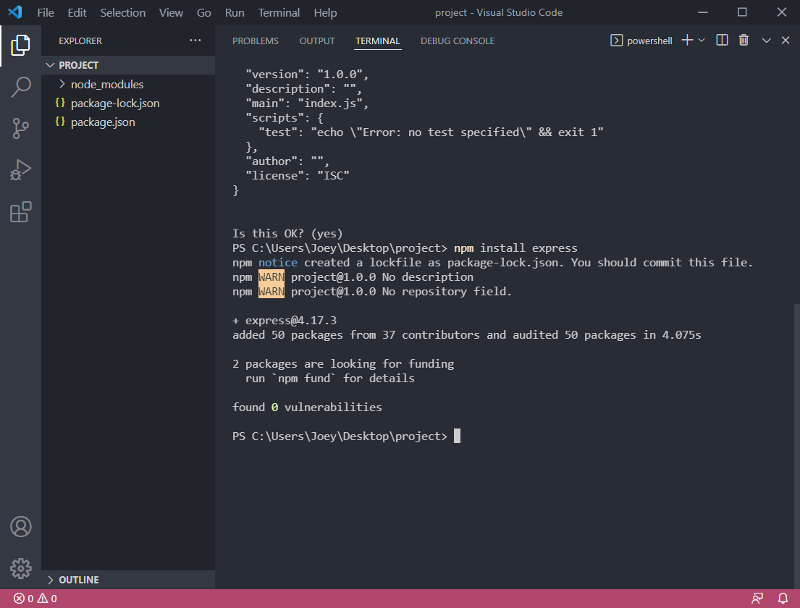
Task: Click the VS Code logo icon
Action: (15, 12)
